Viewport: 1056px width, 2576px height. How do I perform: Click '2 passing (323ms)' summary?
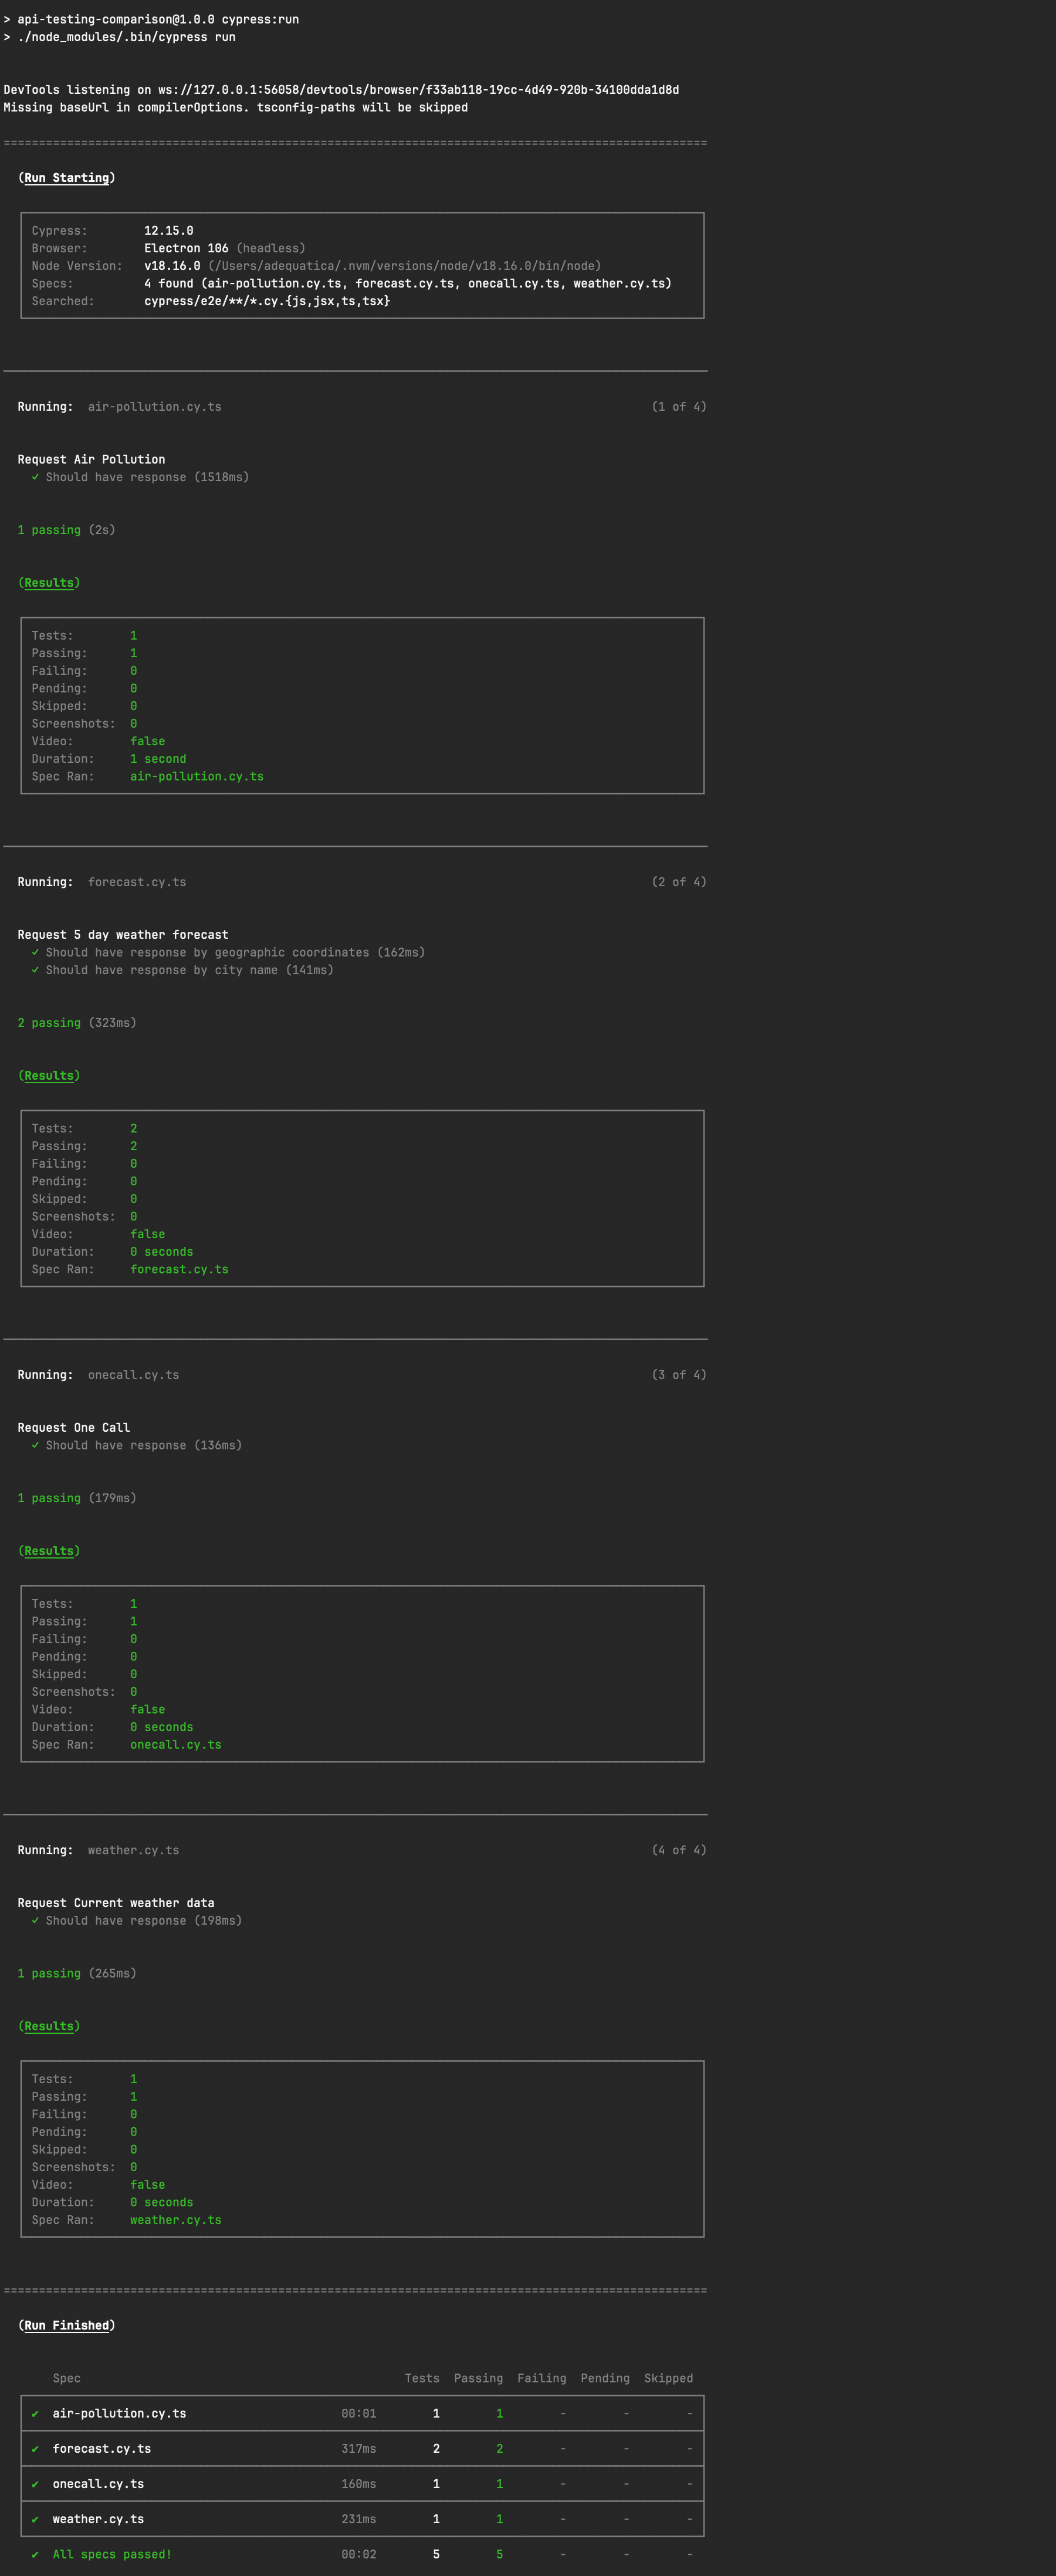77,1023
